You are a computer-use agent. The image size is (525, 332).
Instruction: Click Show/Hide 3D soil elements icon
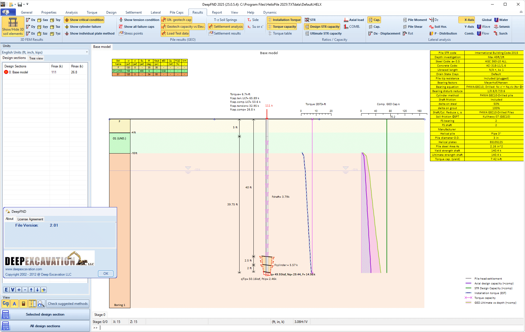coord(13,27)
